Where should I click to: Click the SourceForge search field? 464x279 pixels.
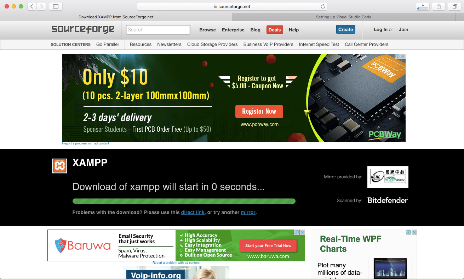(158, 30)
